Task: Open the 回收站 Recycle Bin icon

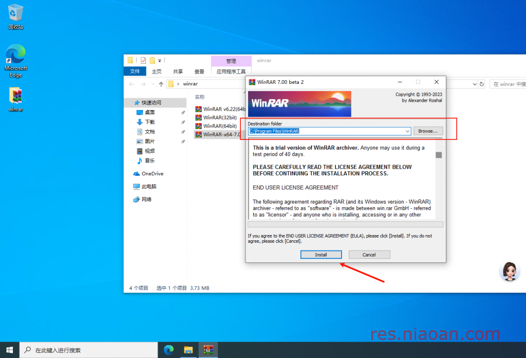Action: 16,16
